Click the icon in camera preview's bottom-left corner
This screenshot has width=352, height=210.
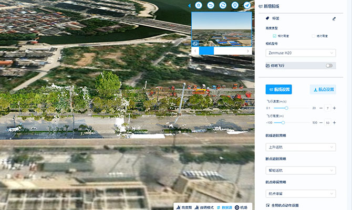pyautogui.click(x=195, y=43)
